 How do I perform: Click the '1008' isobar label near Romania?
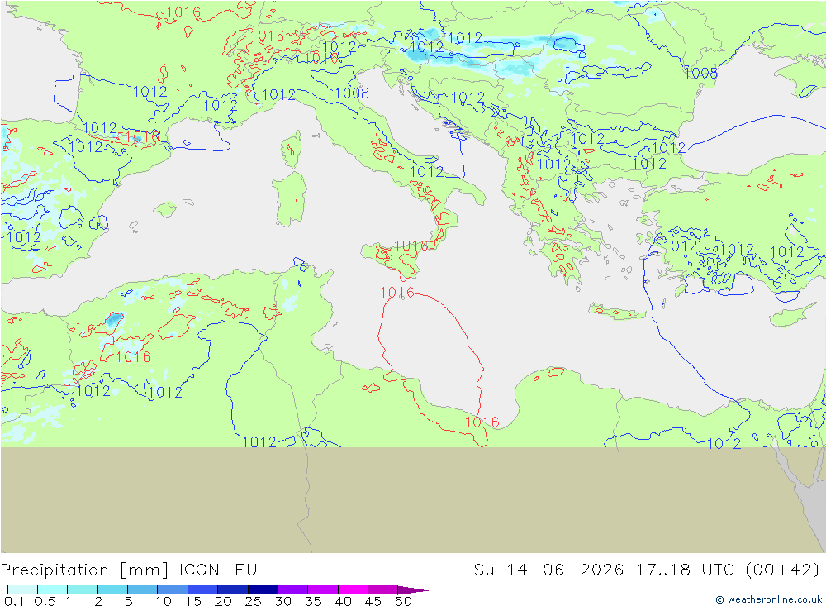point(700,73)
